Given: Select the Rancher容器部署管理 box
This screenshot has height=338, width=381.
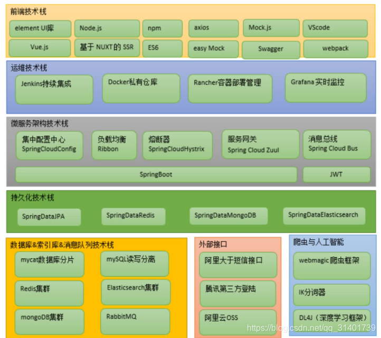Looking at the screenshot, I should coord(230,89).
